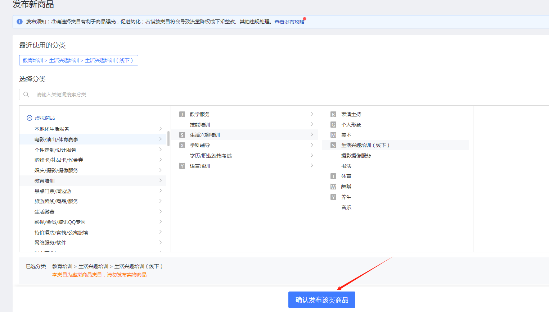Click 确认发布该类商品 button
The height and width of the screenshot is (312, 549).
coord(322,300)
